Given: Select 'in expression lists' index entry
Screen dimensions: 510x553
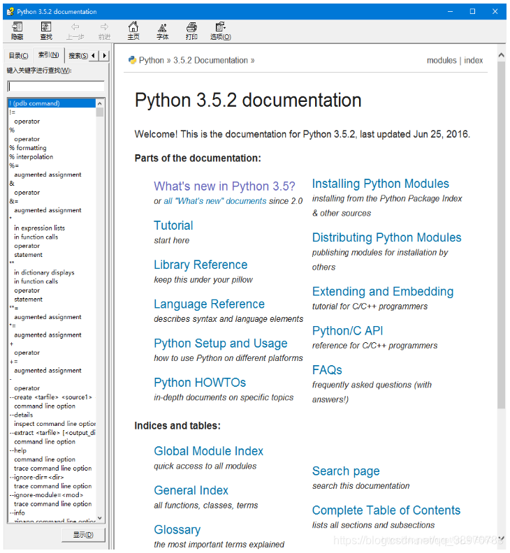Looking at the screenshot, I should point(40,228).
